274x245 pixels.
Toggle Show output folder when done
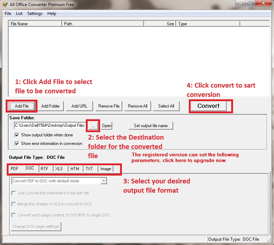point(44,135)
